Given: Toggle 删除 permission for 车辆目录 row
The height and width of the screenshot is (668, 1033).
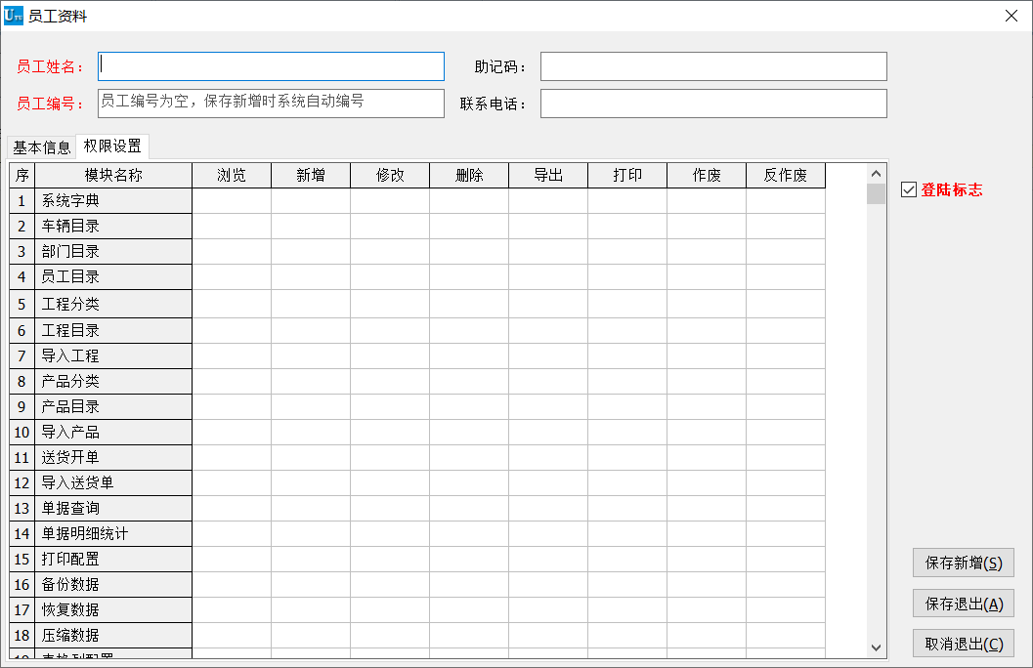Looking at the screenshot, I should tap(469, 227).
